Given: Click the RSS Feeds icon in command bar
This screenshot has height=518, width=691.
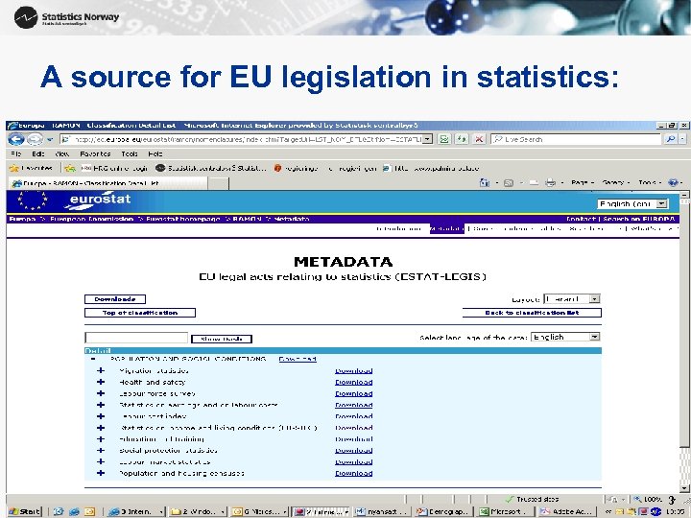Looking at the screenshot, I should click(x=509, y=182).
